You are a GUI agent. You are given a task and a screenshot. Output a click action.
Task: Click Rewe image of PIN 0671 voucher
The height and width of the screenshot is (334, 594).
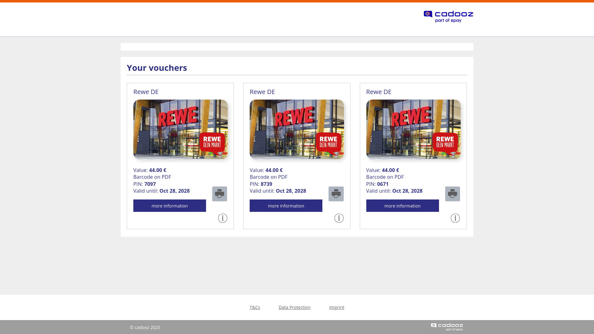[x=413, y=129]
